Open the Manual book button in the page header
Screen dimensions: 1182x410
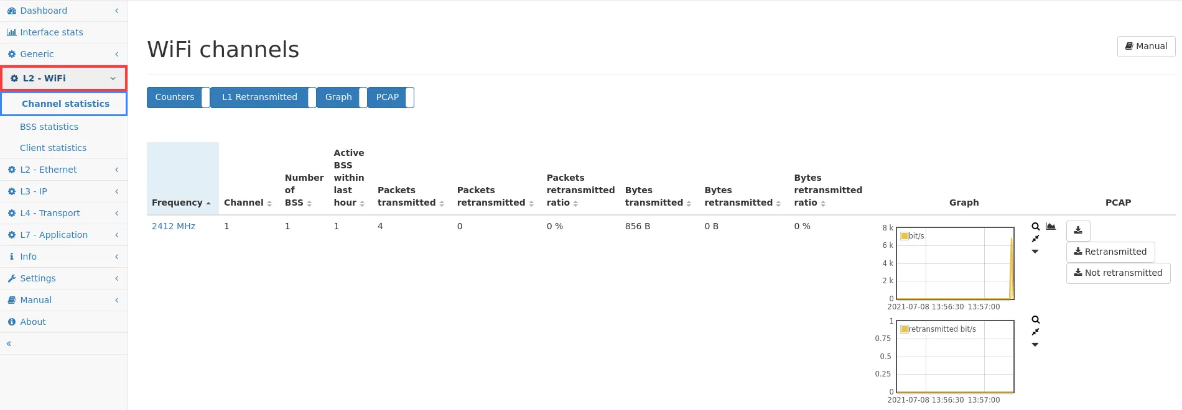coord(1146,46)
